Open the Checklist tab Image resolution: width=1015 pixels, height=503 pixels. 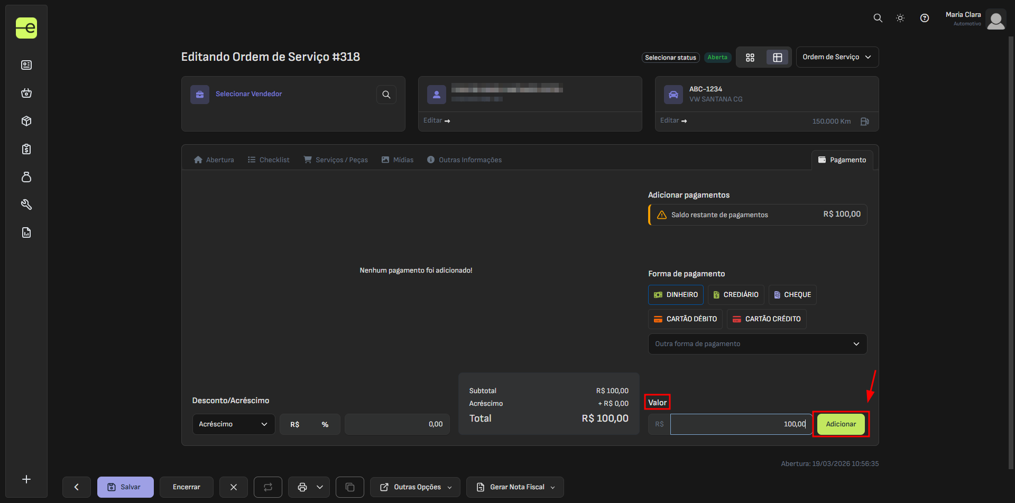[x=269, y=160]
